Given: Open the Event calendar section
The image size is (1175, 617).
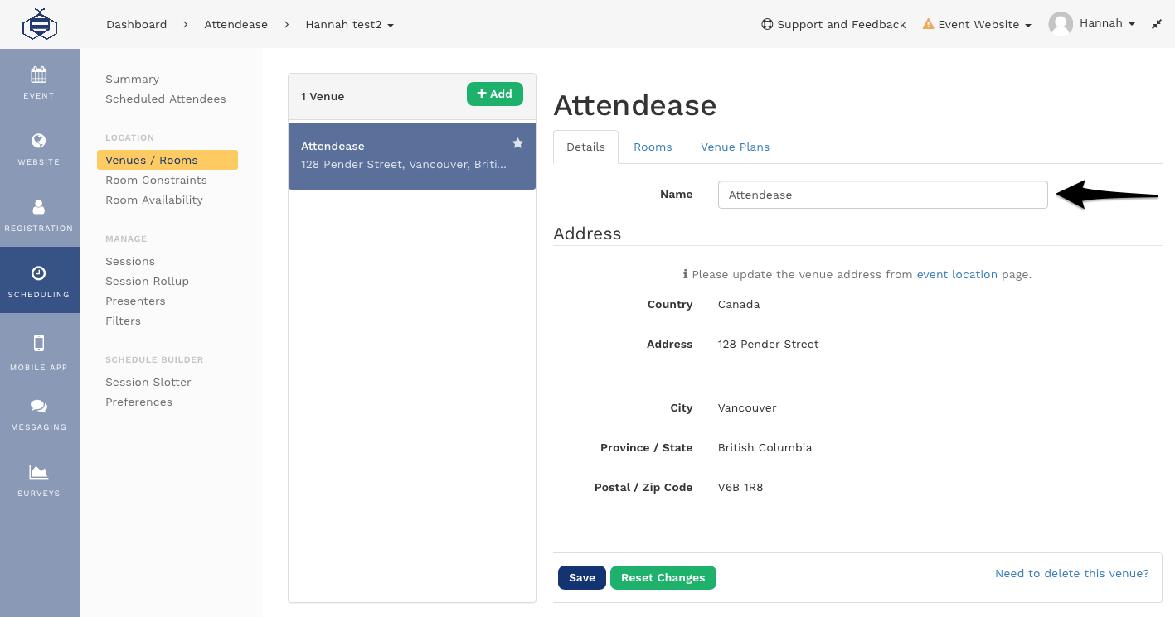Looking at the screenshot, I should [x=39, y=82].
